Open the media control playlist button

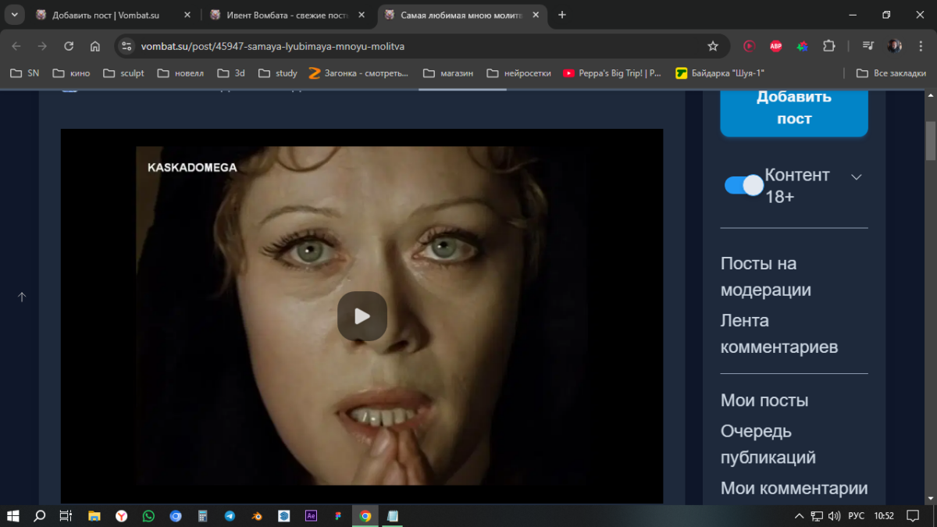[x=868, y=46]
